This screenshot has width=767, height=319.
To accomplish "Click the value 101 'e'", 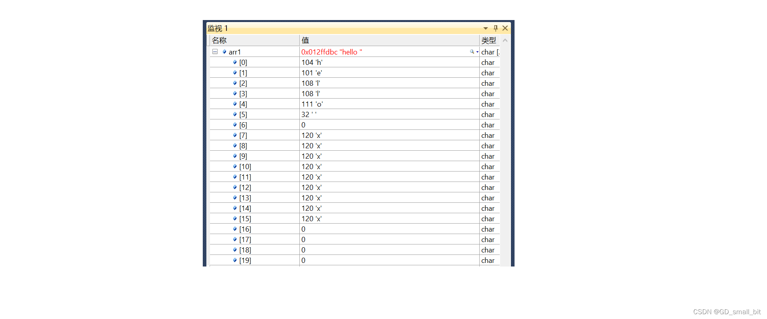I will [312, 73].
